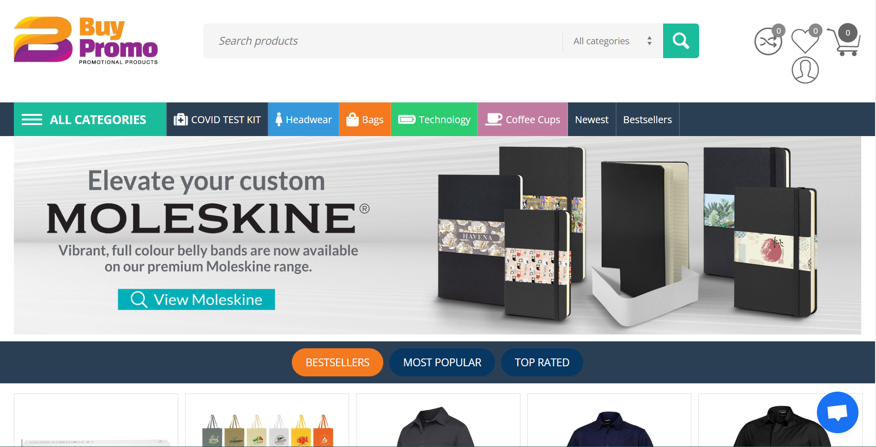The image size is (876, 447).
Task: Expand the ALL CATEGORIES menu
Action: point(90,119)
